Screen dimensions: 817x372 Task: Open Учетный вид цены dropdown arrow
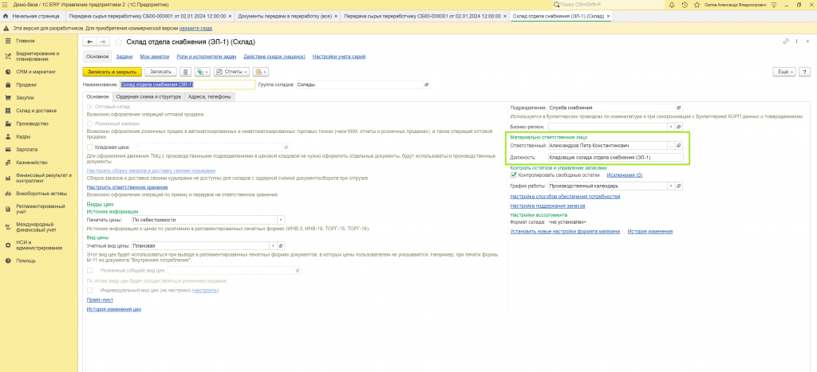[273, 245]
